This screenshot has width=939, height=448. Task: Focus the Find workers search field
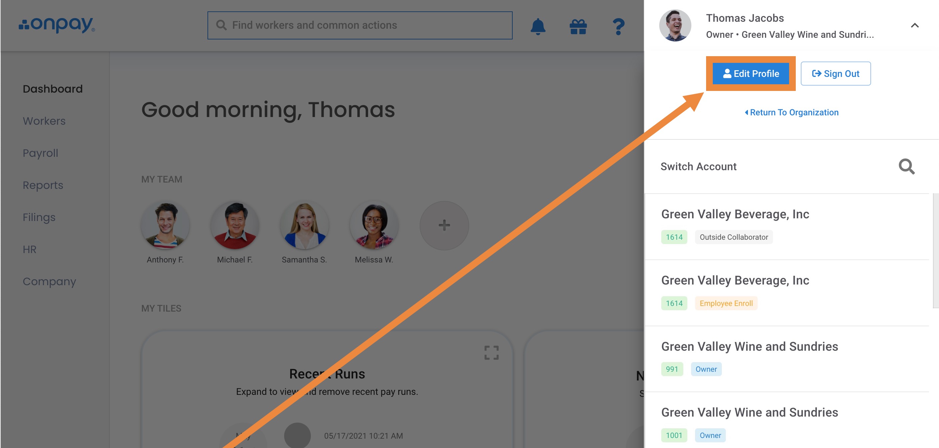coord(359,25)
